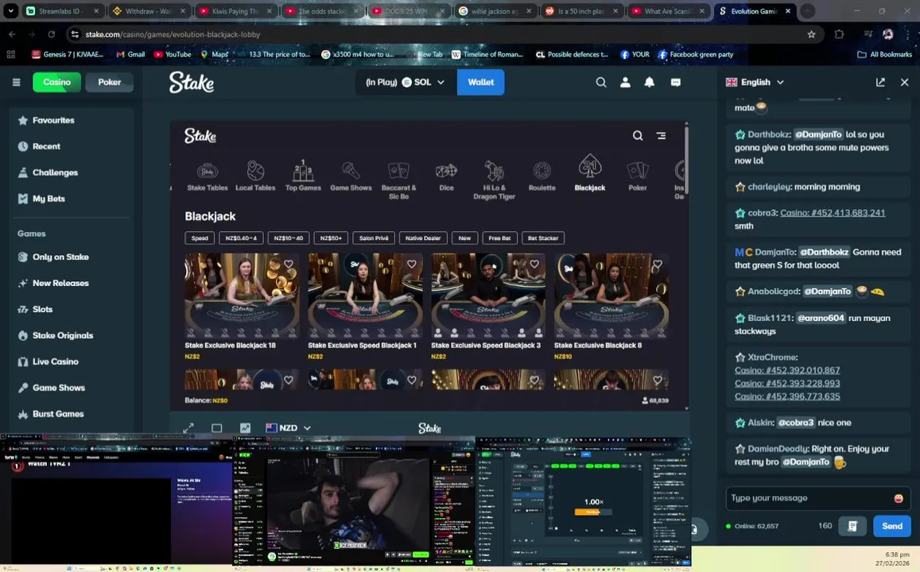
Task: Open the lobby list menu icon
Action: [662, 135]
